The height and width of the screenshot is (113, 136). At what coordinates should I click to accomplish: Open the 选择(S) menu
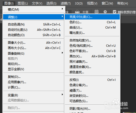[x=51, y=4]
